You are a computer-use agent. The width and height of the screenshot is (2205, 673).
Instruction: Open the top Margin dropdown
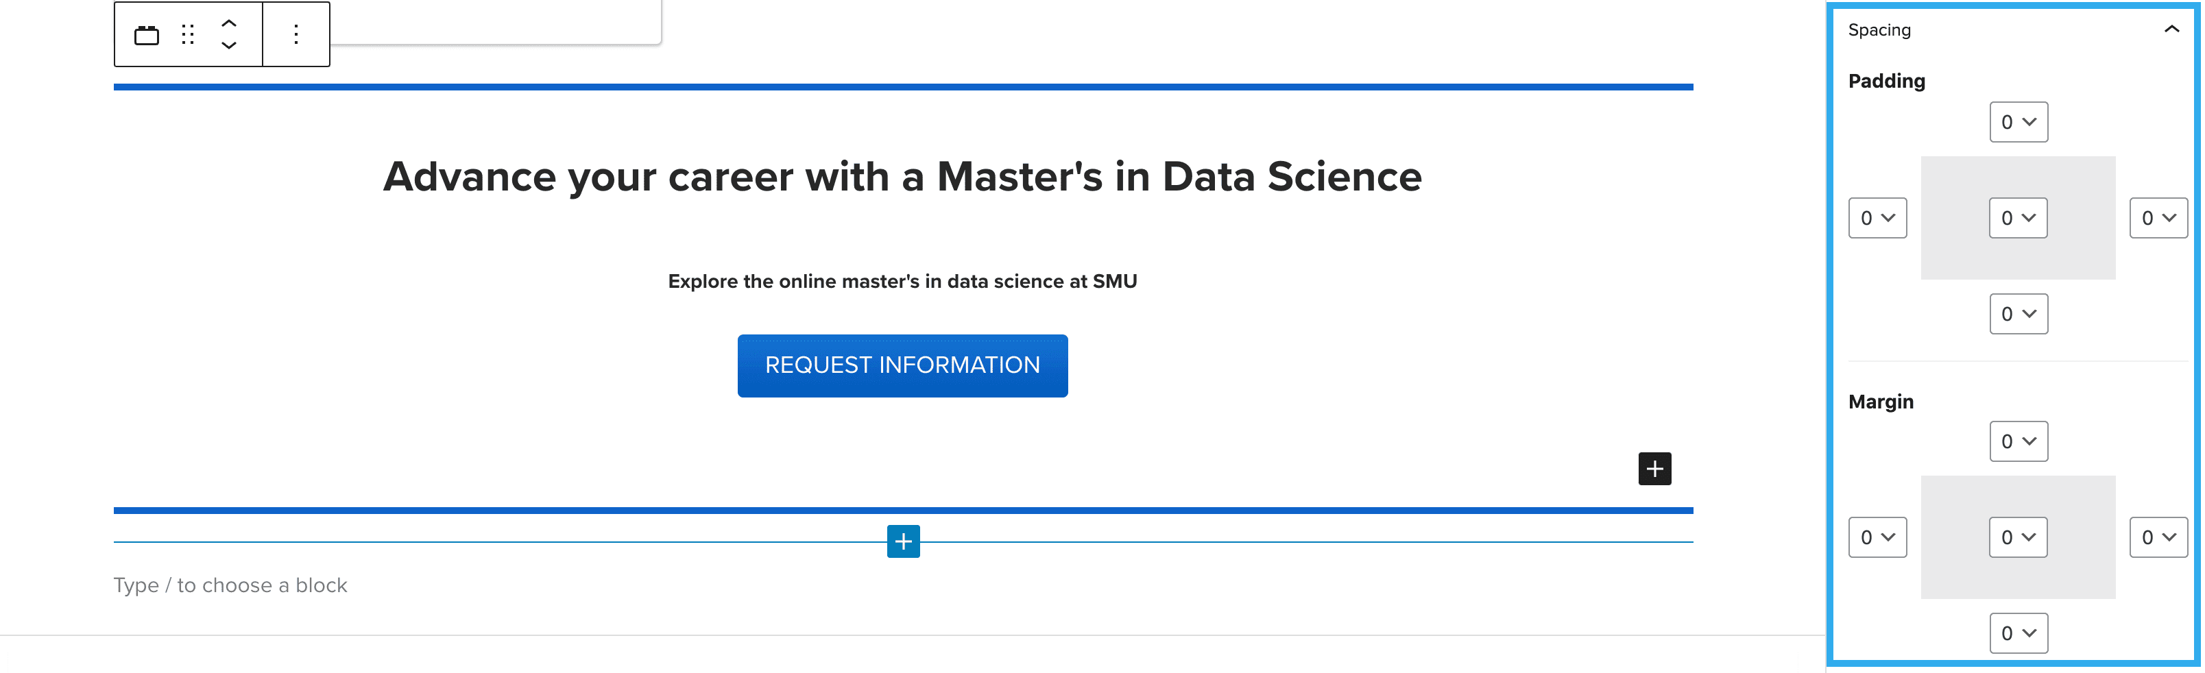click(2018, 441)
